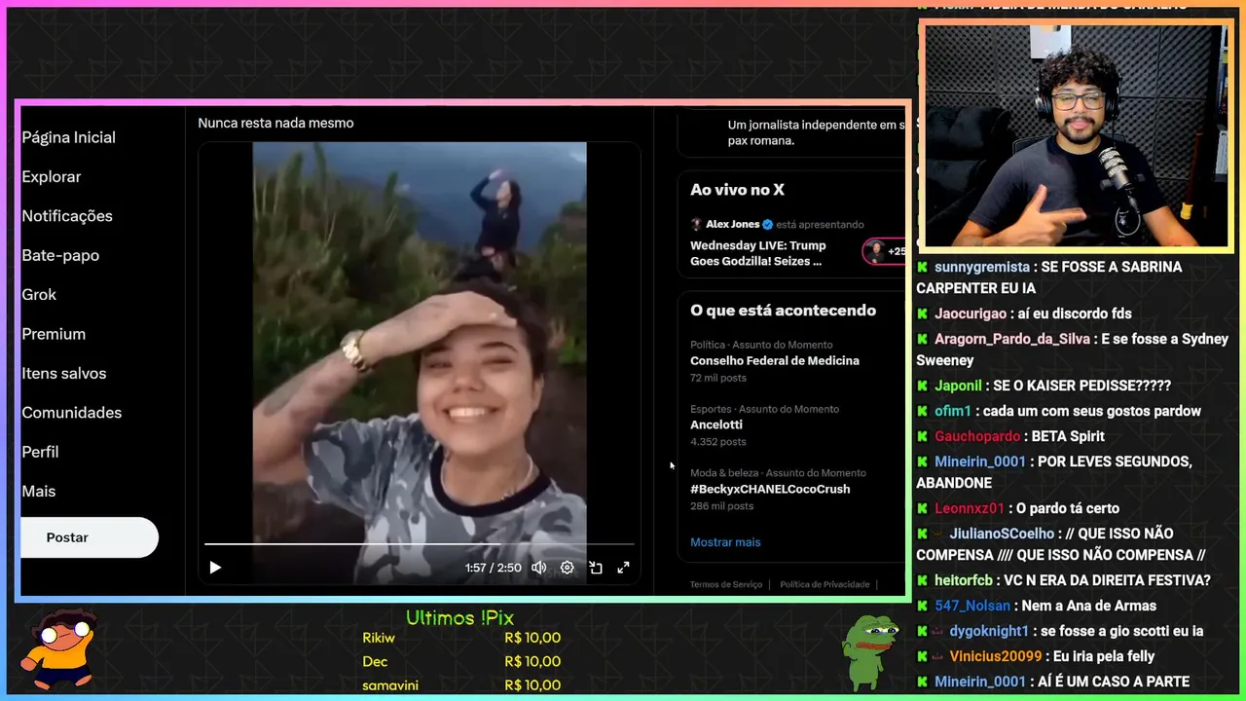Click chat username Jaocurigao
Image resolution: width=1246 pixels, height=701 pixels.
pyautogui.click(x=971, y=314)
